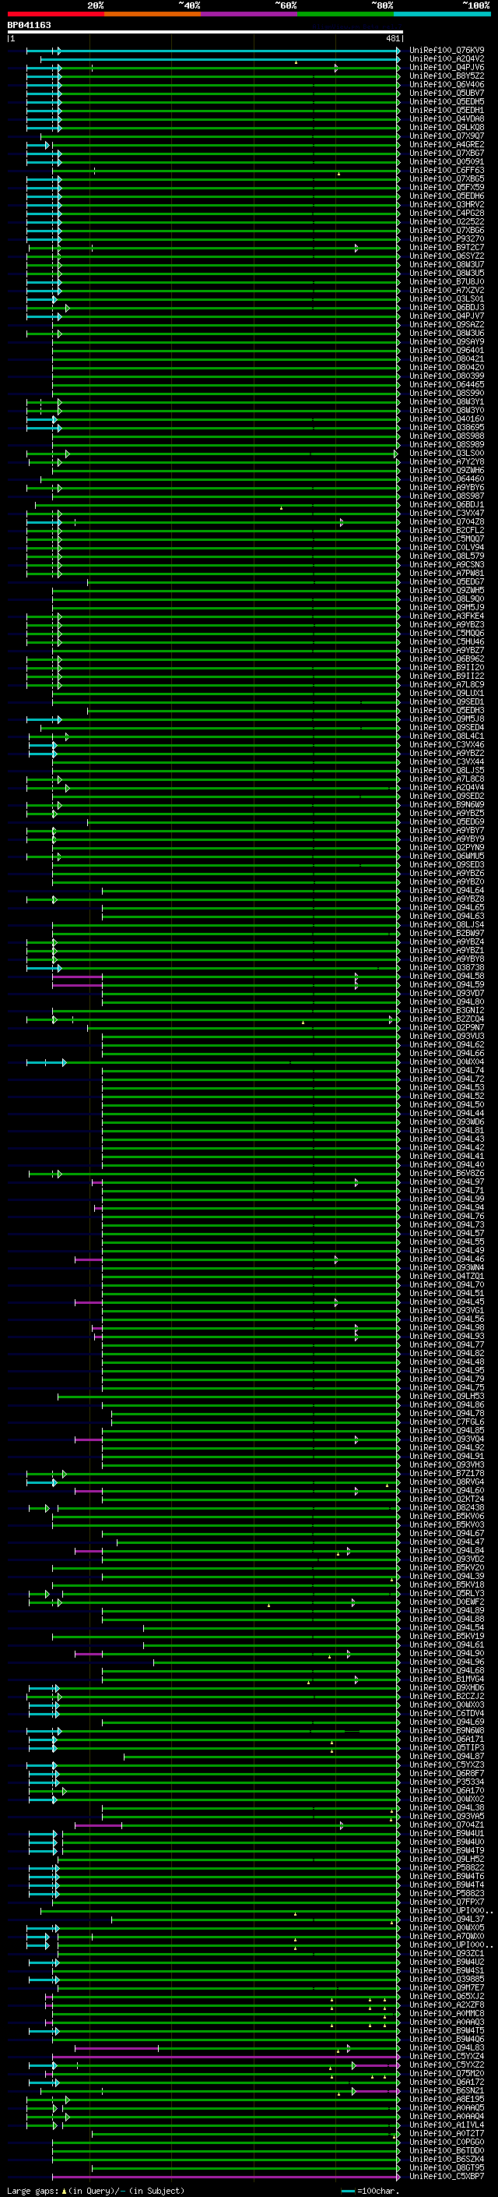The image size is (498, 2197).
Task: Click UniRef100_Q0WX04 hit name
Action: tap(447, 1063)
